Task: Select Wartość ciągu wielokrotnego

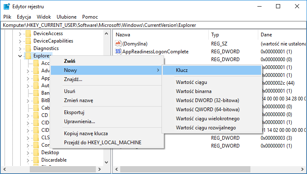Action: [212, 119]
